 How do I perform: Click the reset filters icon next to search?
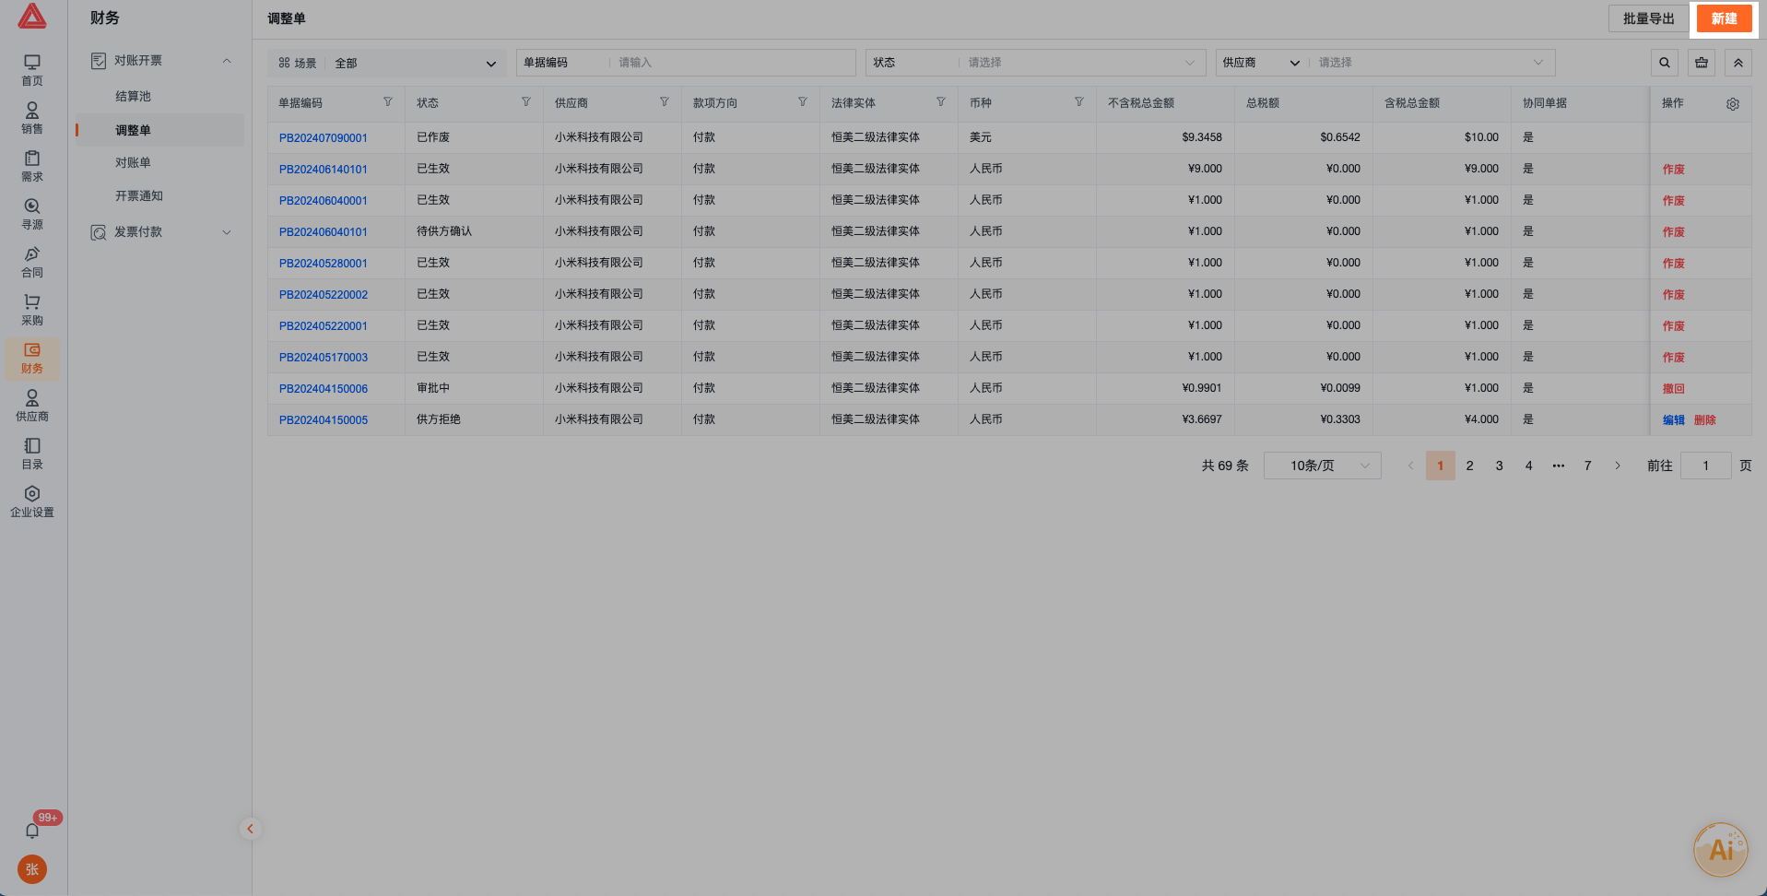(1702, 63)
